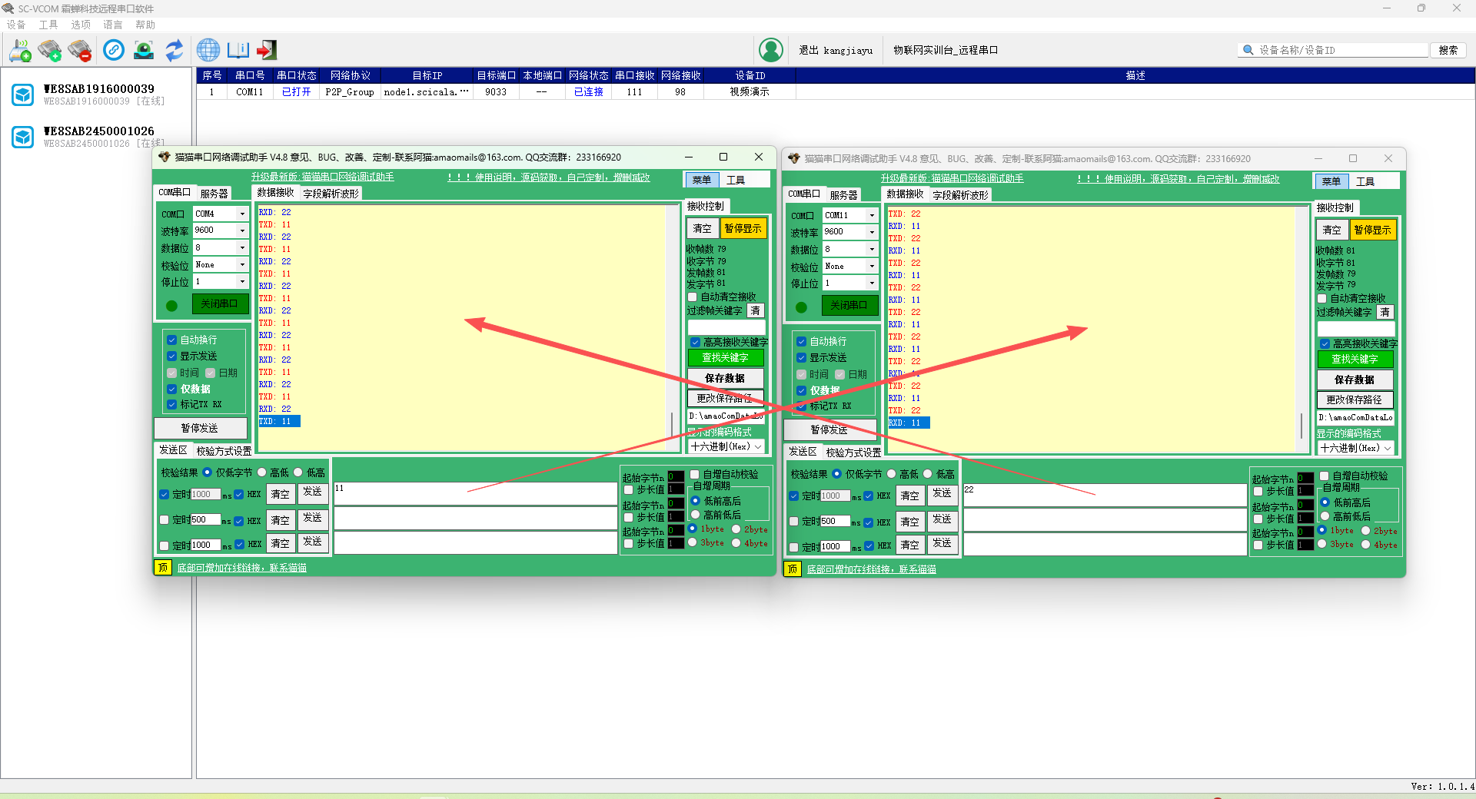Click the add device router icon
Screen dimensions: 1476x799
click(20, 51)
